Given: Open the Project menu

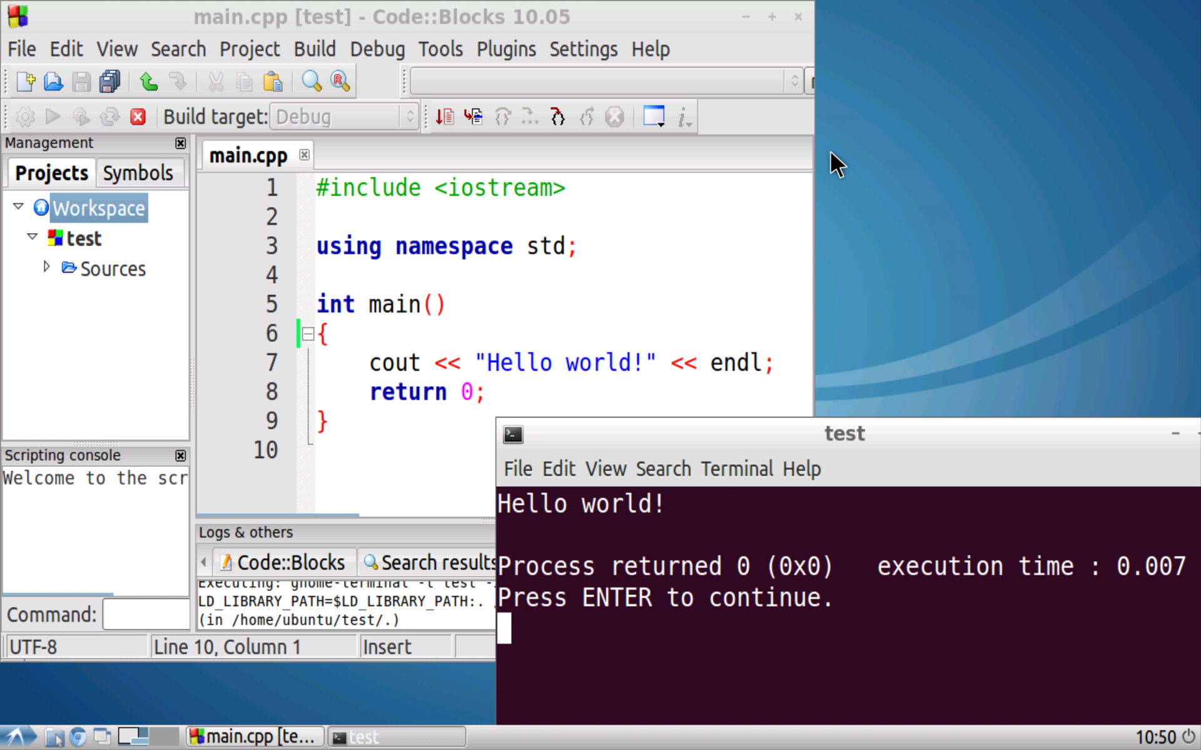Looking at the screenshot, I should (250, 49).
